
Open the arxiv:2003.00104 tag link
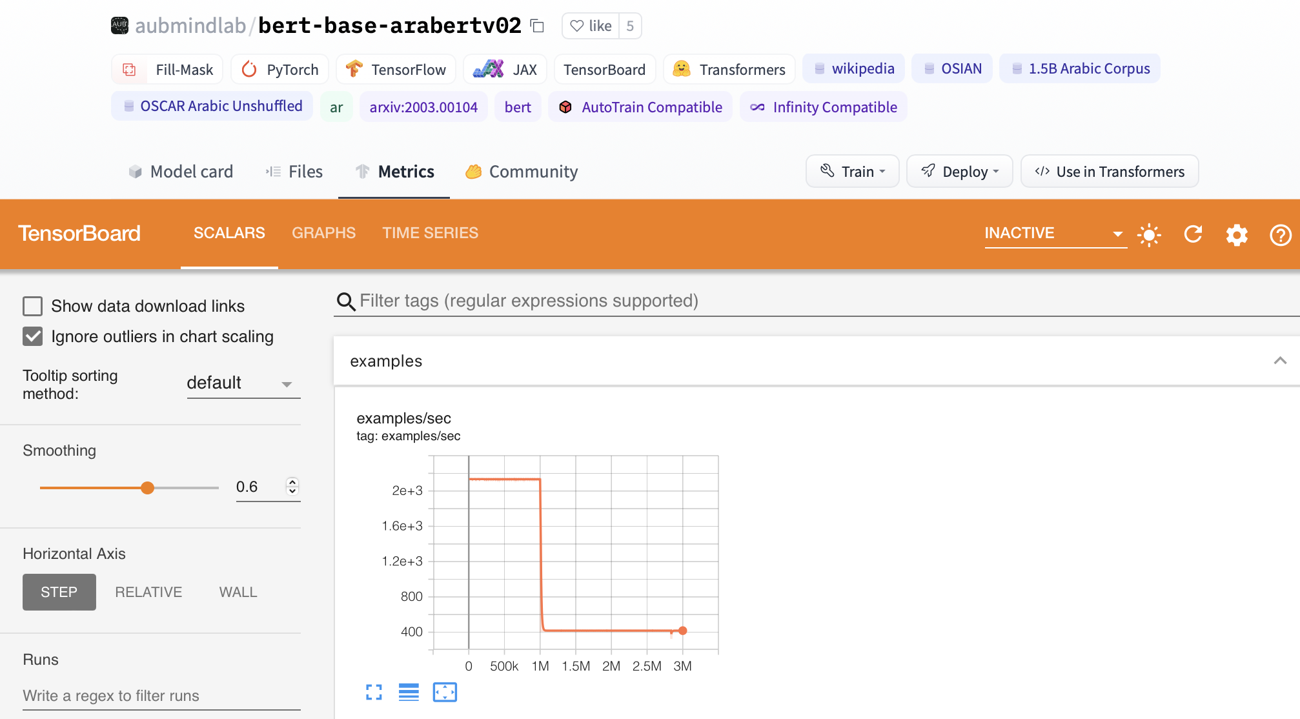(x=423, y=107)
